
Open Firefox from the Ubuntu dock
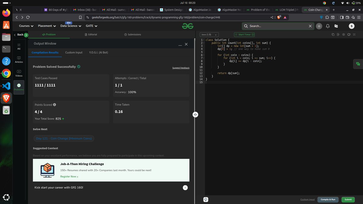click(x=6, y=13)
